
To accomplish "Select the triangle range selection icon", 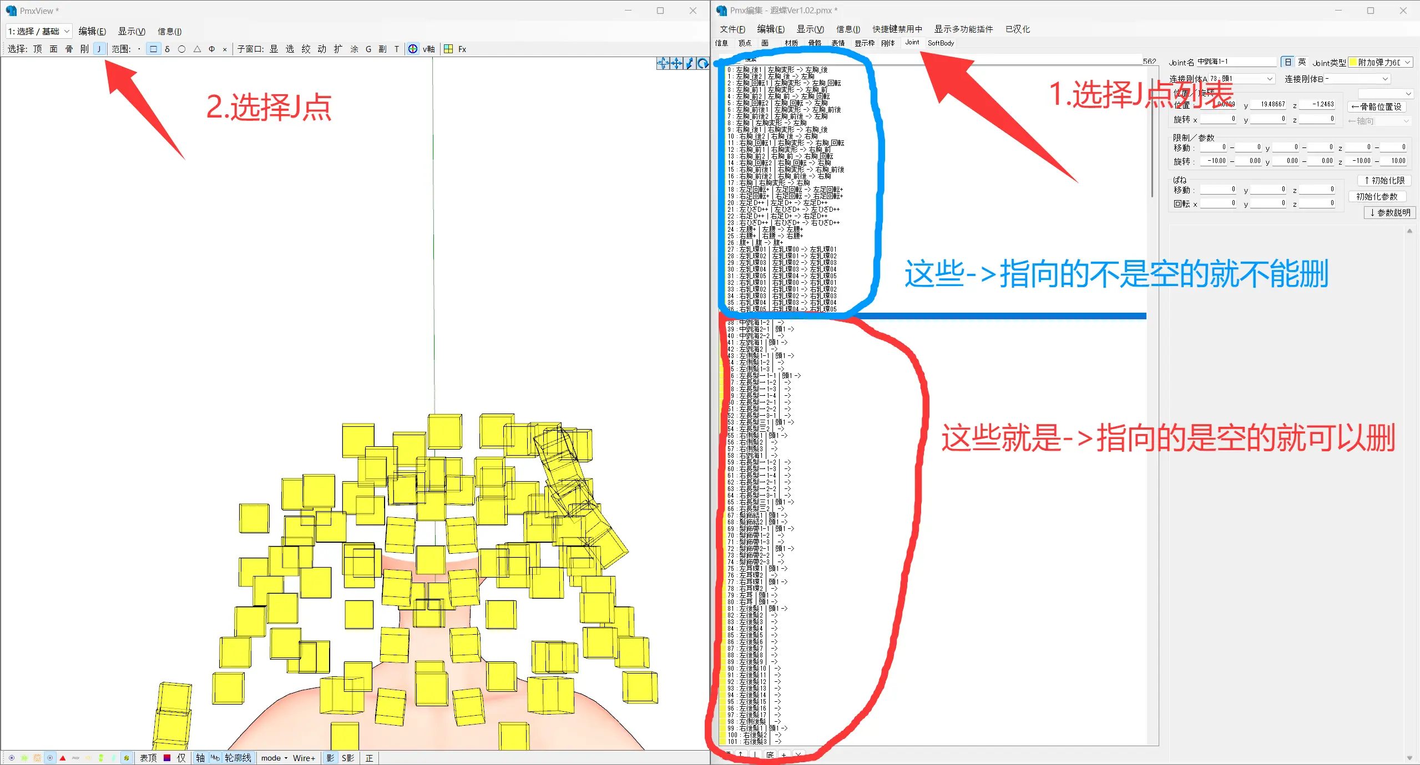I will click(x=197, y=49).
